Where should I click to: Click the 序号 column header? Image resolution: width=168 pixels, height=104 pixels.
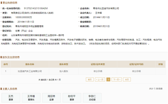pos(6,64)
